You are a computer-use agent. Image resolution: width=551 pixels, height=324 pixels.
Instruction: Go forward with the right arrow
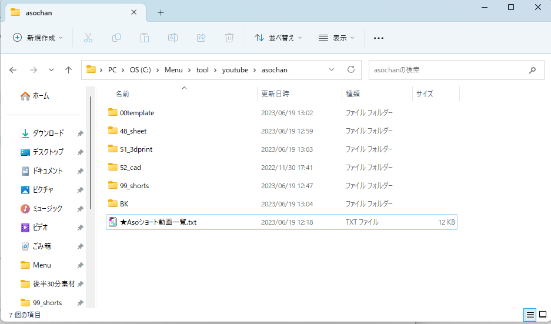(x=34, y=70)
